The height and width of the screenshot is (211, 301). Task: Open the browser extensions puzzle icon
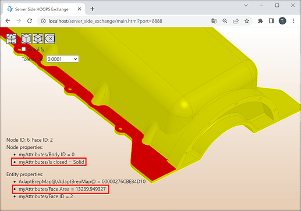(260, 21)
